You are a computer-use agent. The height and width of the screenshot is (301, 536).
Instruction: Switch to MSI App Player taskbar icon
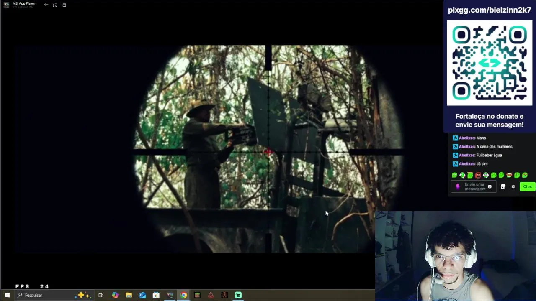click(x=170, y=295)
